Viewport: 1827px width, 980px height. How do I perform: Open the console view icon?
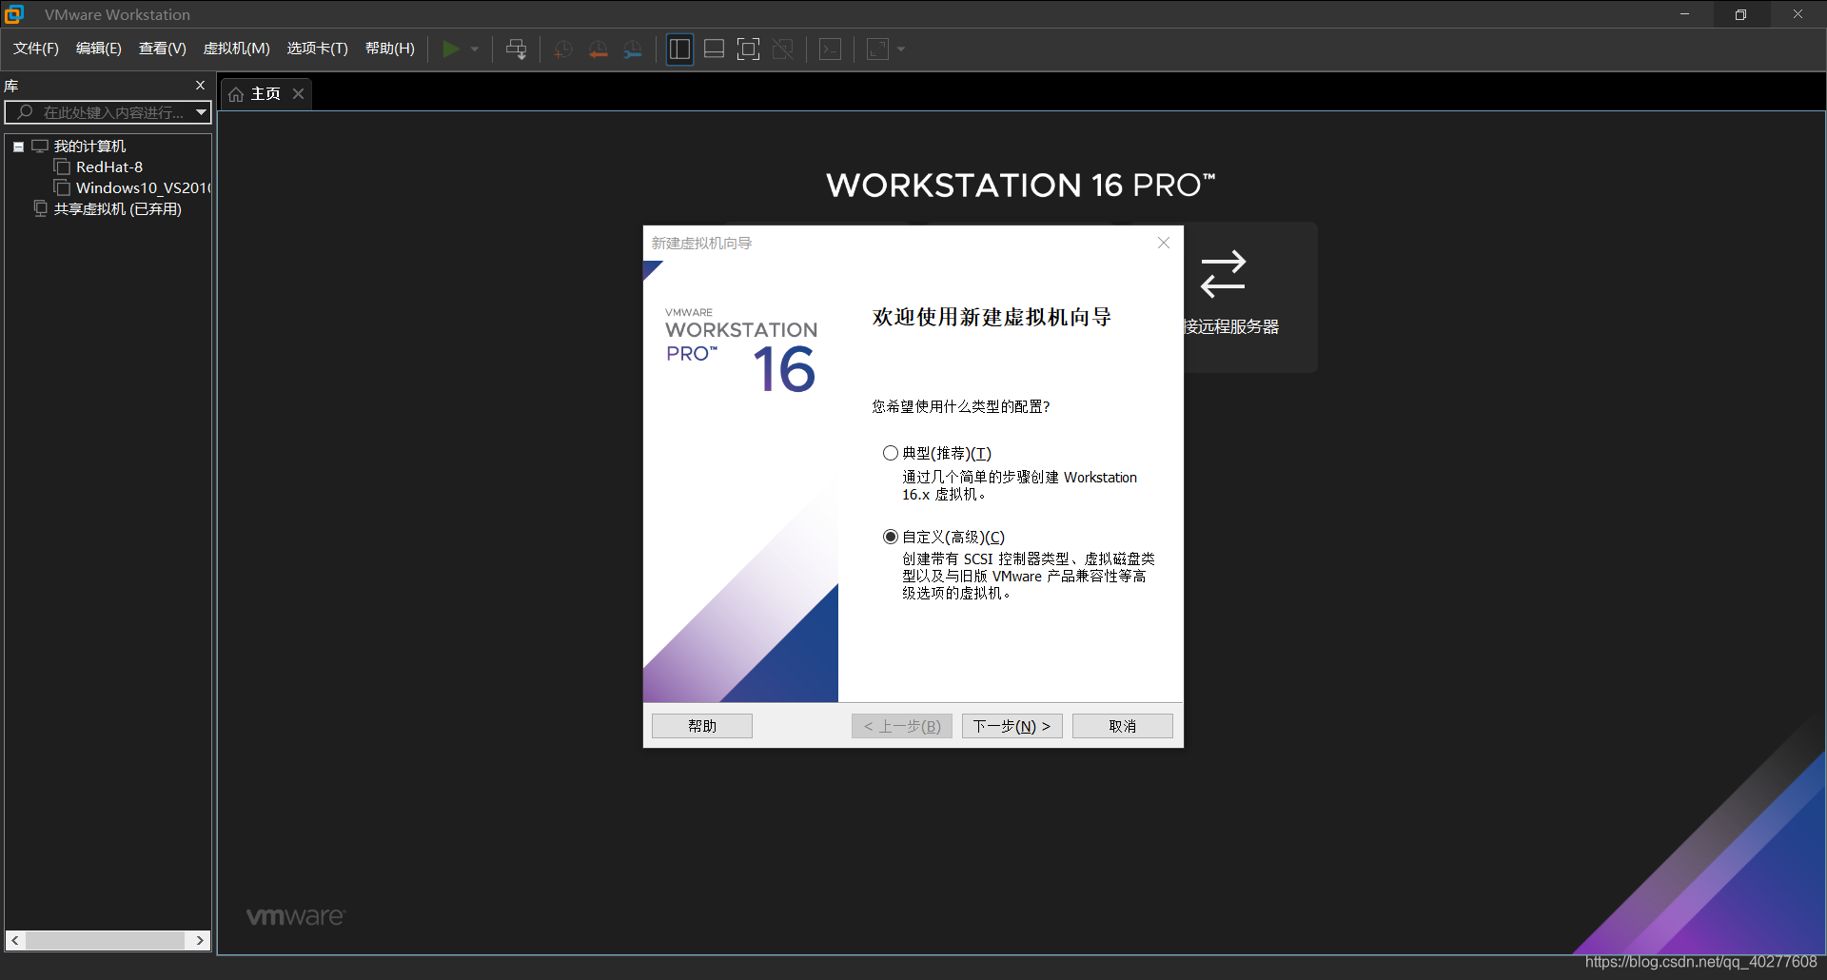[x=831, y=49]
